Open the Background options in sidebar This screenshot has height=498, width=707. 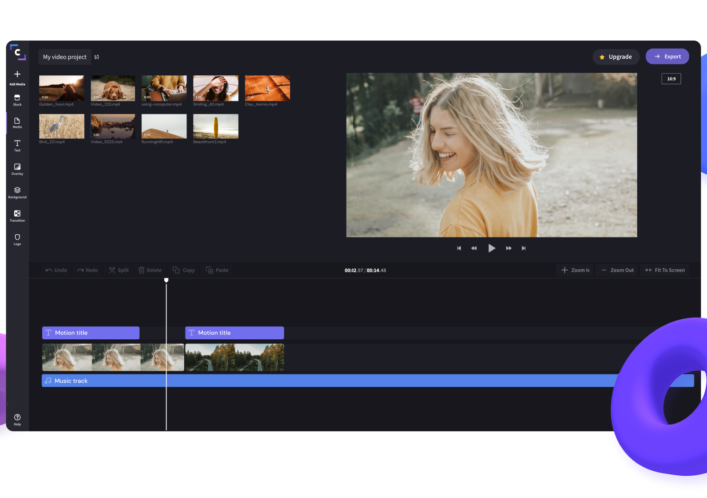(17, 191)
